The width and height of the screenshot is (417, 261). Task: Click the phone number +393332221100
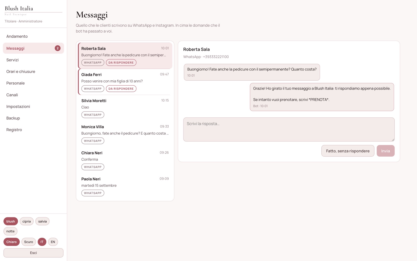216,57
